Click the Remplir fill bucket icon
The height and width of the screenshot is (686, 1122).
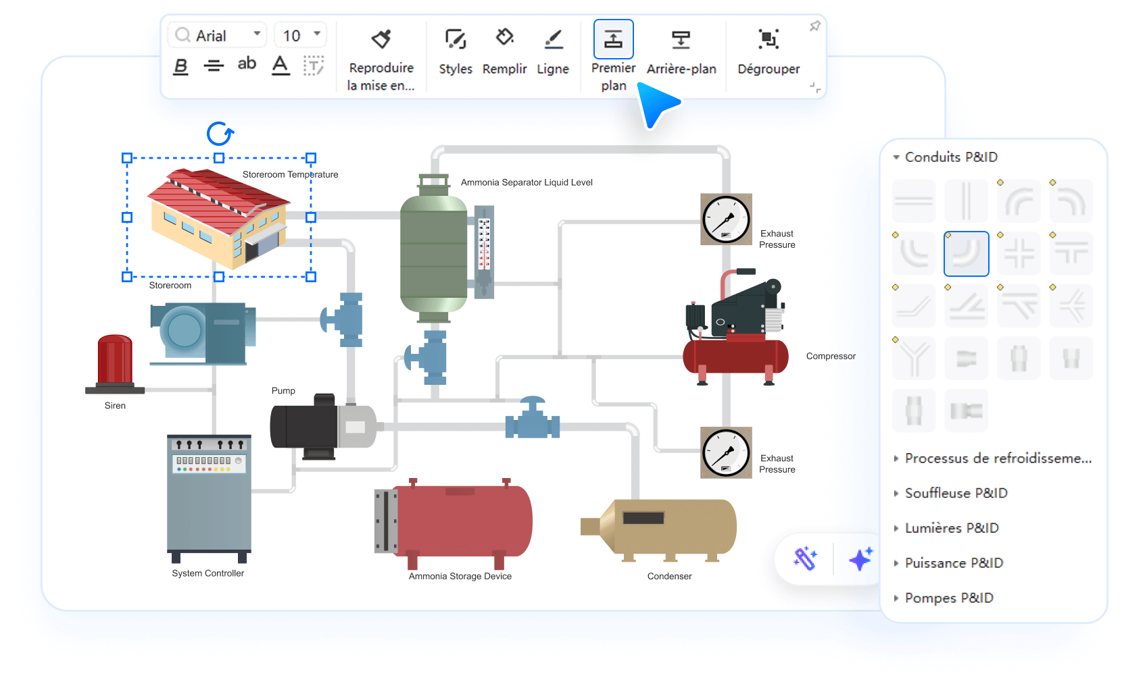[x=504, y=38]
